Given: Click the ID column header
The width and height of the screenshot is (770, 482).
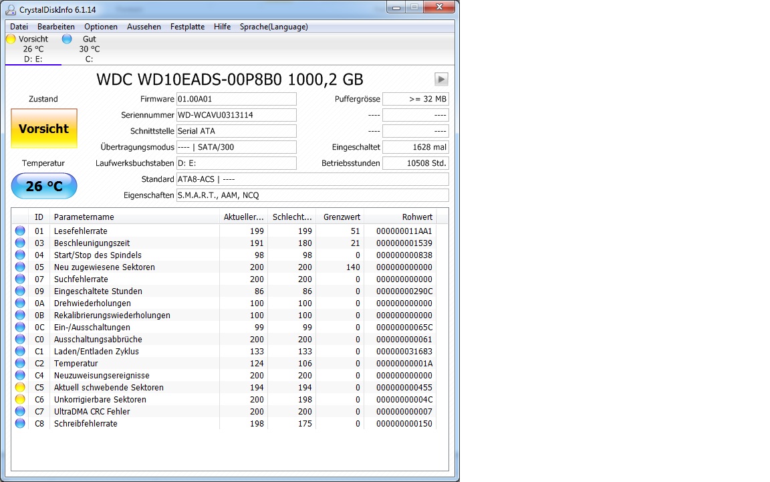Looking at the screenshot, I should point(39,217).
